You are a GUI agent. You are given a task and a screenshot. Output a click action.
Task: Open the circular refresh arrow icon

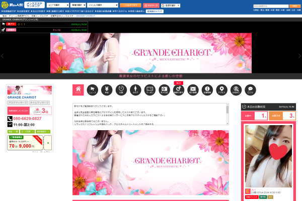click(179, 90)
